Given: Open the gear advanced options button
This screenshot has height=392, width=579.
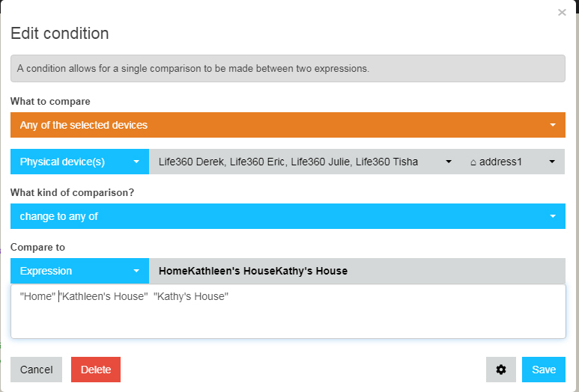Looking at the screenshot, I should pyautogui.click(x=500, y=370).
